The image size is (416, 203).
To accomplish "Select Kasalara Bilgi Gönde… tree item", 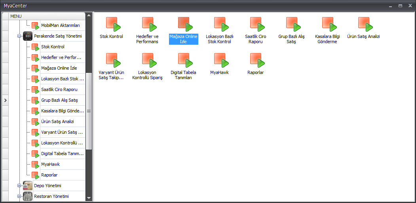I will point(63,111).
